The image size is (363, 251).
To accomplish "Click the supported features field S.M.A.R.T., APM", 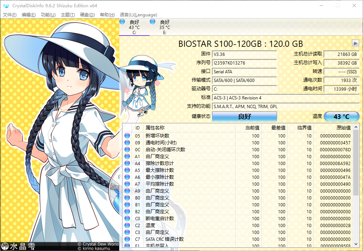I will tap(286, 106).
